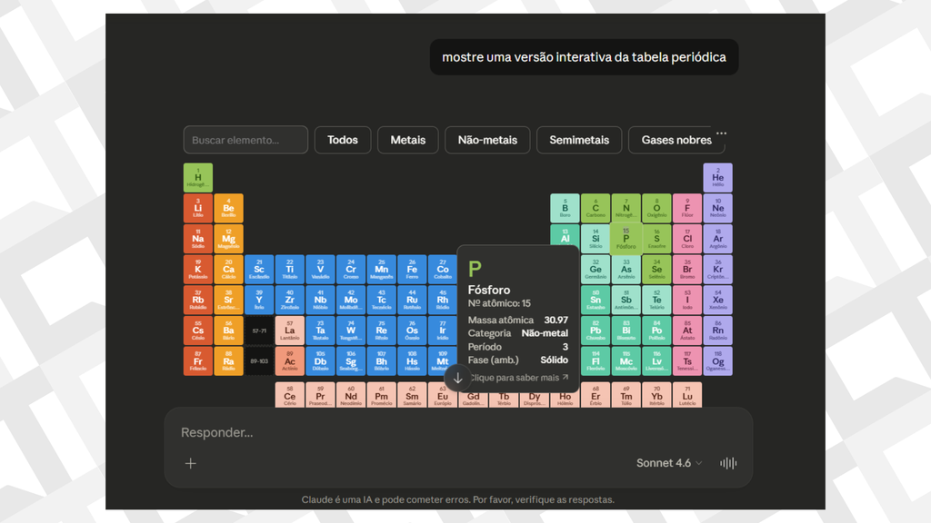
Task: Select the Hydrogen (H) element tile
Action: [x=198, y=178]
